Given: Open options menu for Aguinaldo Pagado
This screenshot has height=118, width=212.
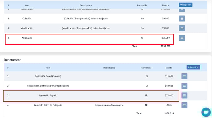Looking at the screenshot, I should (184, 96).
